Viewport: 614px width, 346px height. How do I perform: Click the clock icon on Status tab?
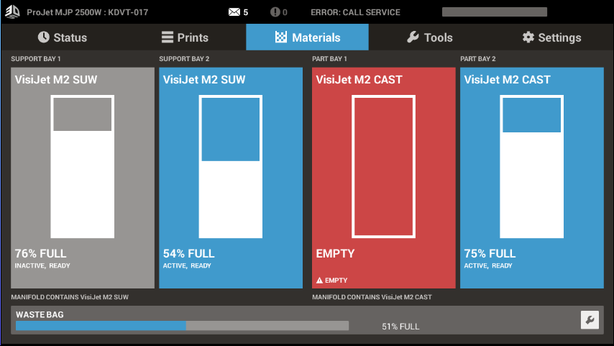[x=44, y=37]
